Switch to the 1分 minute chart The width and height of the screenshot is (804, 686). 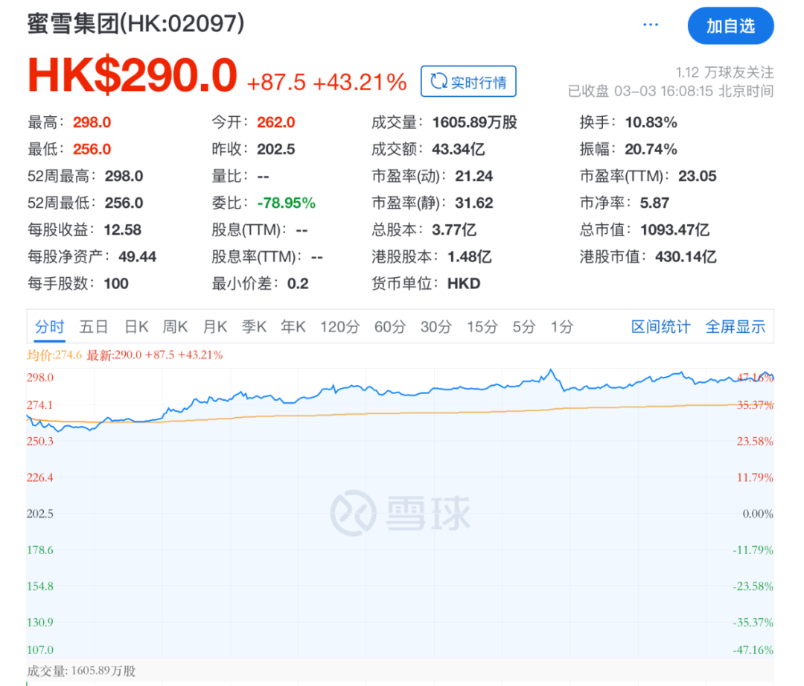[561, 326]
